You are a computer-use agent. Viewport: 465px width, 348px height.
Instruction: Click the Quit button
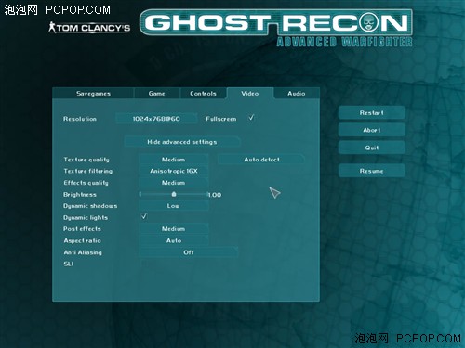click(x=372, y=148)
